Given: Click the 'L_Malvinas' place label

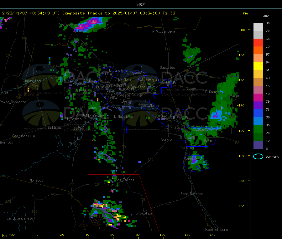Looking at the screenshot, I should point(123,117).
